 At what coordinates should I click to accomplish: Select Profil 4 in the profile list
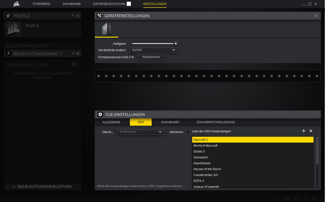pos(43,29)
